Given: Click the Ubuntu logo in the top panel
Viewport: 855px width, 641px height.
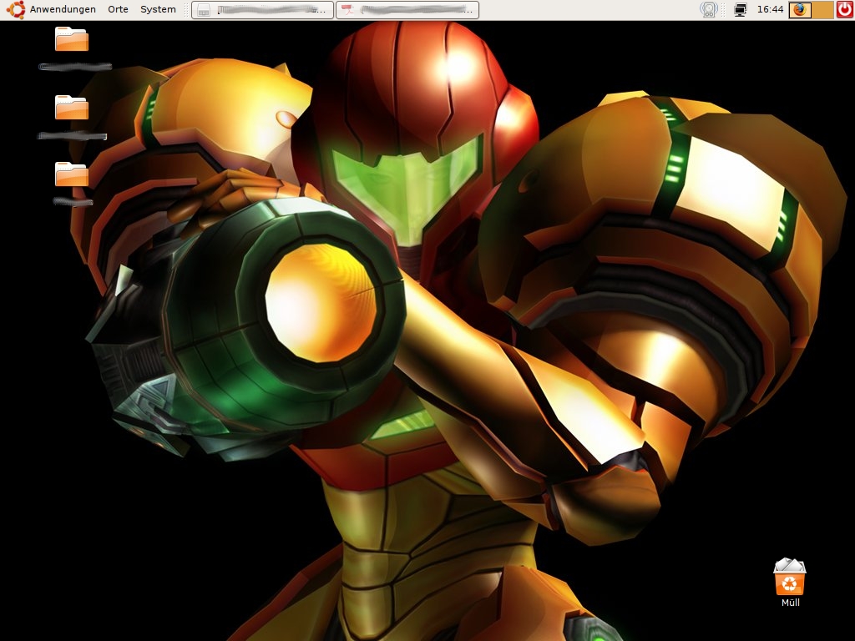Looking at the screenshot, I should pos(16,9).
